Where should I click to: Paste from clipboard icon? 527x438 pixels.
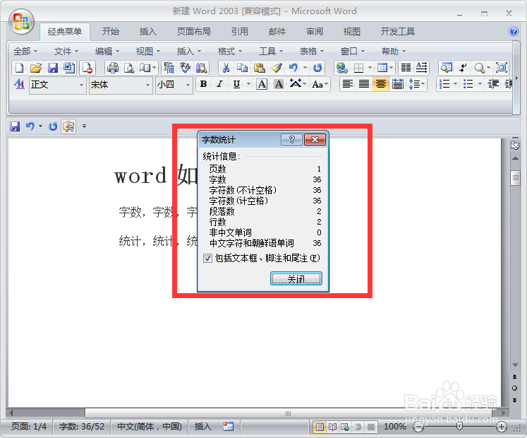[260, 68]
